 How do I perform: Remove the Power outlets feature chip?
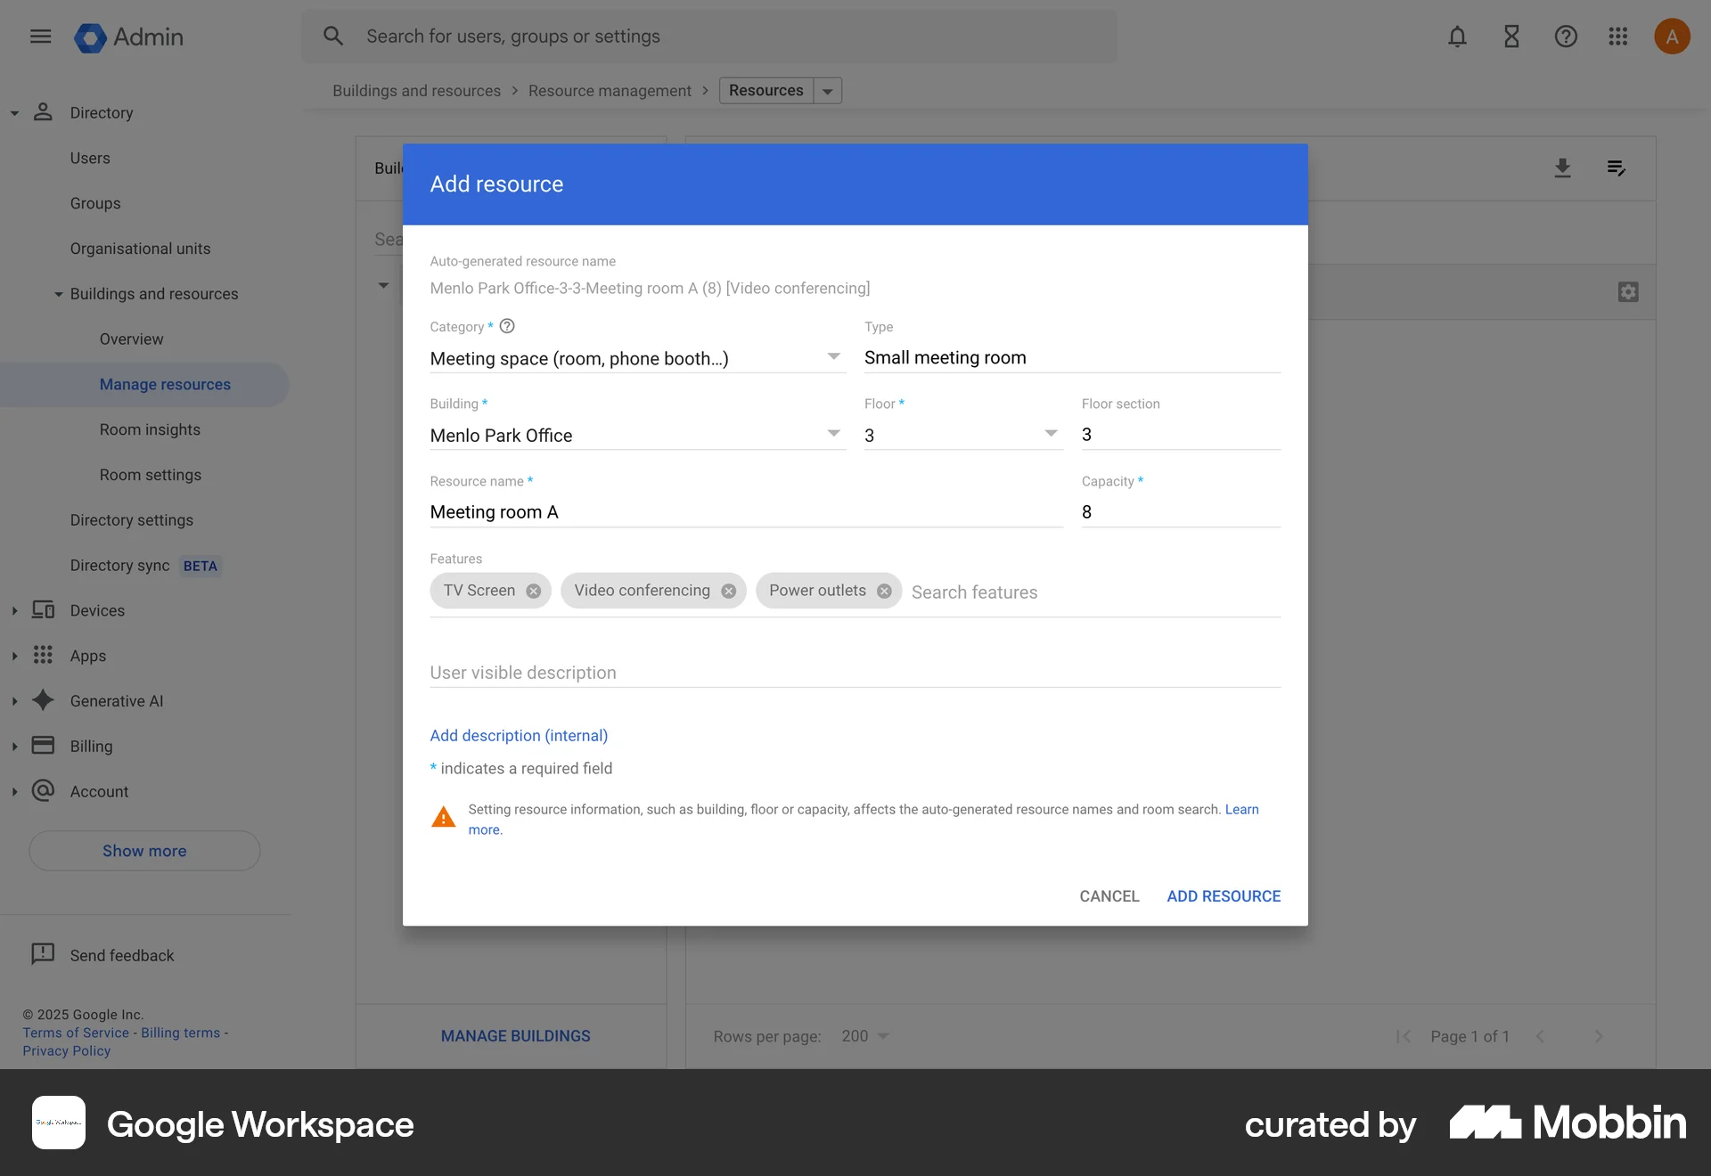click(883, 591)
